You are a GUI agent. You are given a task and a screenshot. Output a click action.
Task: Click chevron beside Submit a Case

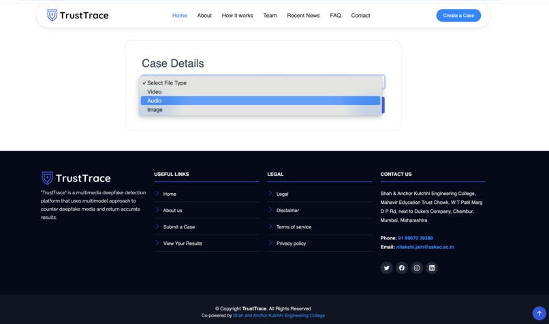157,226
